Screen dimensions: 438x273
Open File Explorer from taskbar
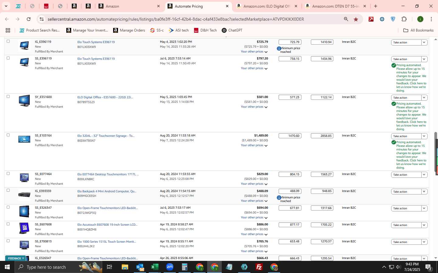coord(125,267)
